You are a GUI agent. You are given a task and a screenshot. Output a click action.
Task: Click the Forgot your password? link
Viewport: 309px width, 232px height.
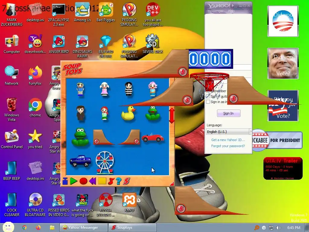[x=228, y=146]
